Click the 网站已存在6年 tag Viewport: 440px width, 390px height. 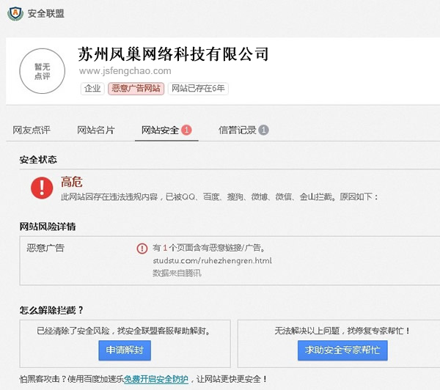[x=198, y=89]
